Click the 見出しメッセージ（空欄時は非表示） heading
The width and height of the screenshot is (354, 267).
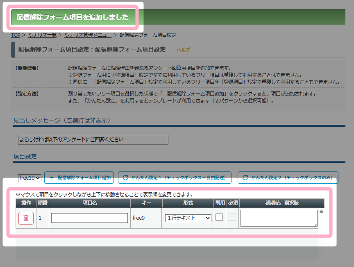coord(61,120)
